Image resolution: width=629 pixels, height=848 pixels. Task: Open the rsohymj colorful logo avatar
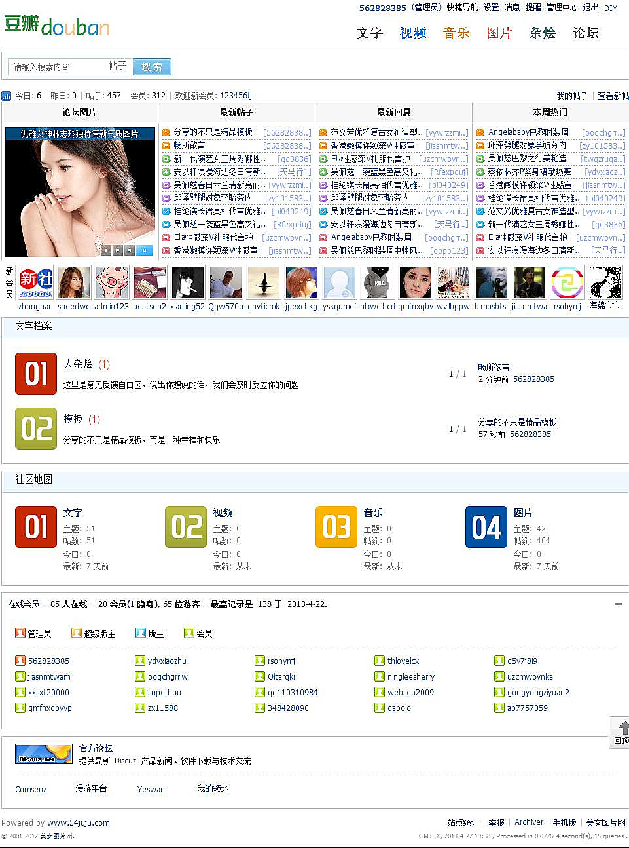[x=567, y=283]
